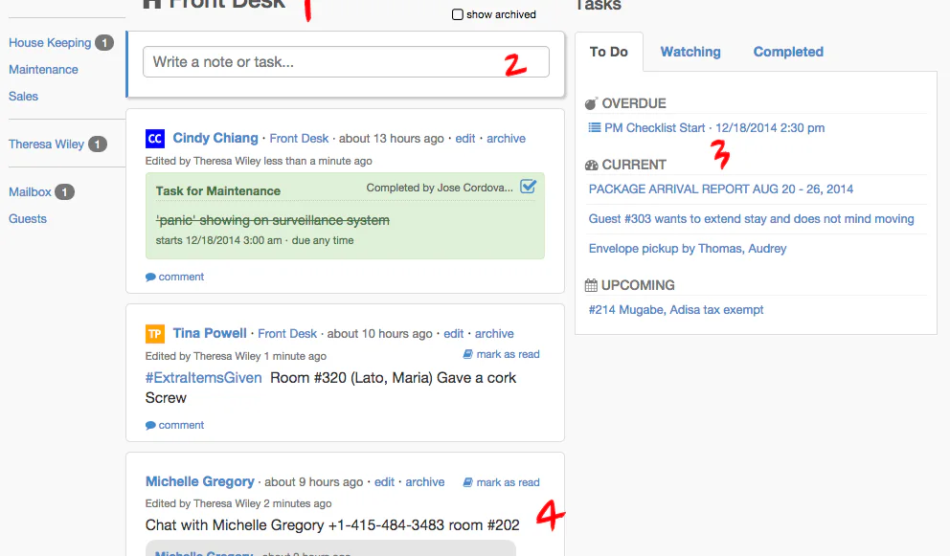Open House Keeping department
Image resolution: width=950 pixels, height=556 pixels.
pyautogui.click(x=50, y=43)
